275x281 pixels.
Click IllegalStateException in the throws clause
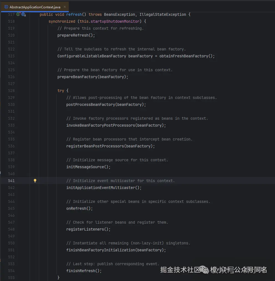click(x=163, y=14)
